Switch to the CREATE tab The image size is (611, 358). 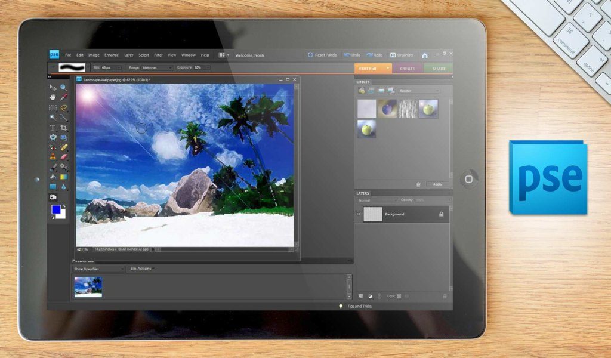(407, 69)
